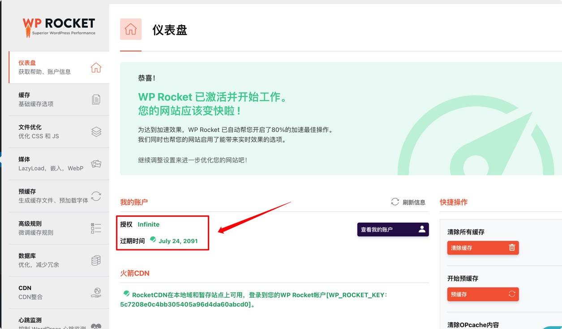Go to the 缓存 settings section
Viewport: 562px width, 329px height.
[59, 99]
